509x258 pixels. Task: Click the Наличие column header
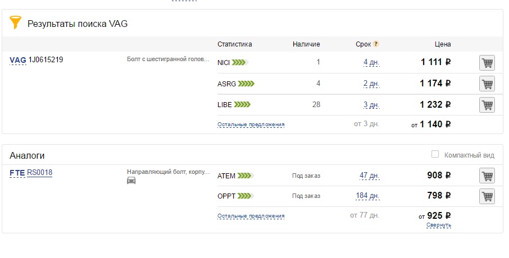[x=306, y=44]
